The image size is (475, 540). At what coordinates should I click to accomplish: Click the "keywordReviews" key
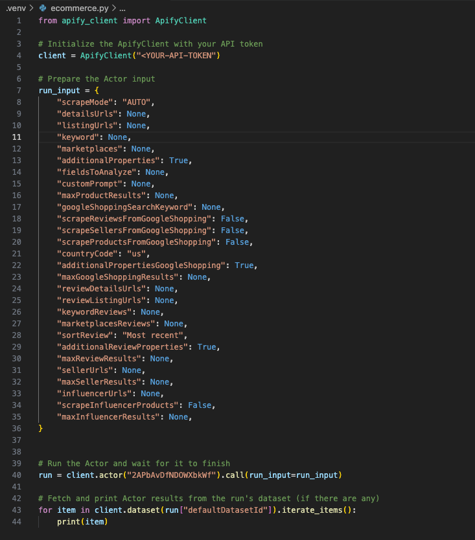(x=95, y=312)
